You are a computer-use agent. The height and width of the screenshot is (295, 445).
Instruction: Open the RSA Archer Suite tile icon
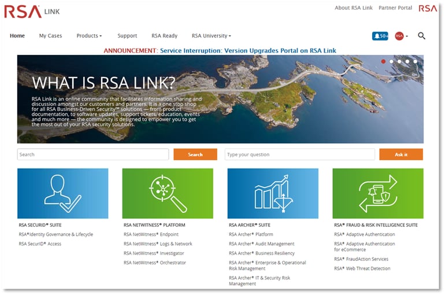point(273,193)
